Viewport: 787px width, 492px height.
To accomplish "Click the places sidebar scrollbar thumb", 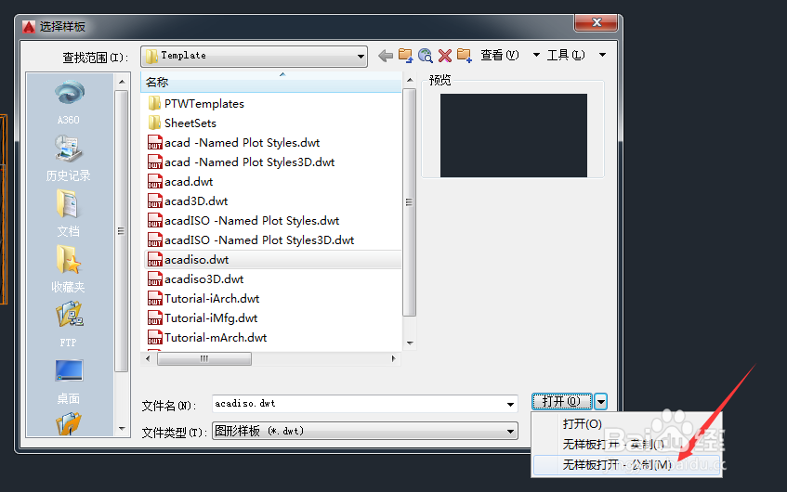I will pos(121,231).
